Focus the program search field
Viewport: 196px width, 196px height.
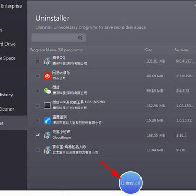click(x=59, y=38)
